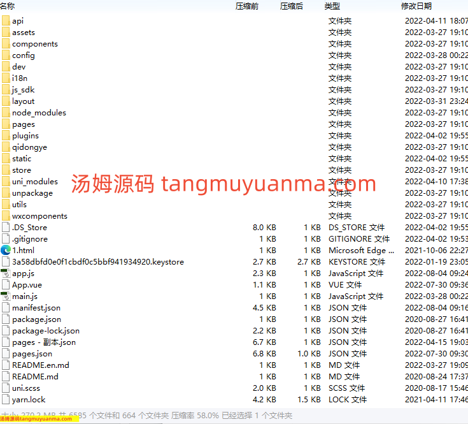Sort files by 类型 column
This screenshot has width=468, height=424.
[332, 6]
